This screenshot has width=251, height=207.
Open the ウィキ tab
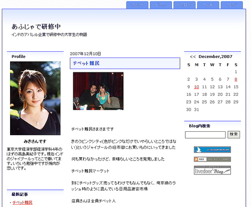(x=208, y=5)
